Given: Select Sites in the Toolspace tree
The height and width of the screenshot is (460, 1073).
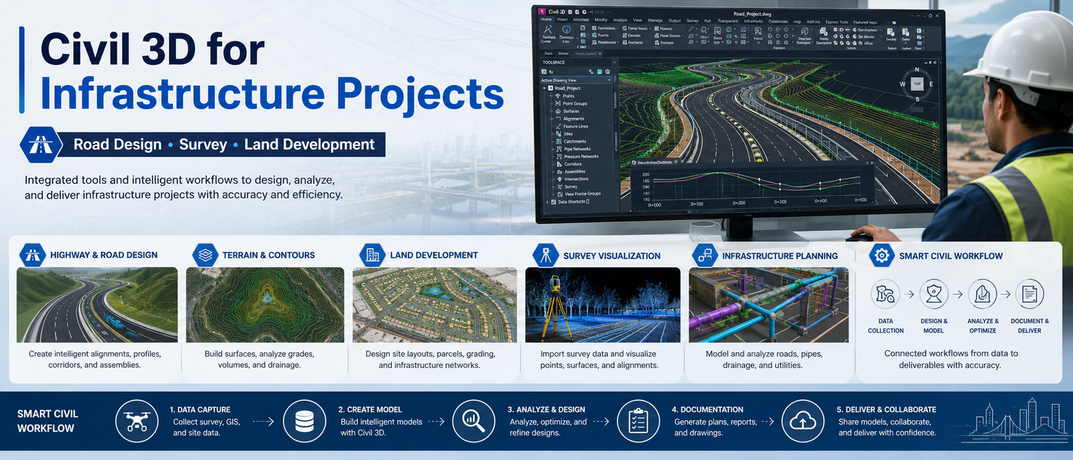Looking at the screenshot, I should [x=568, y=133].
